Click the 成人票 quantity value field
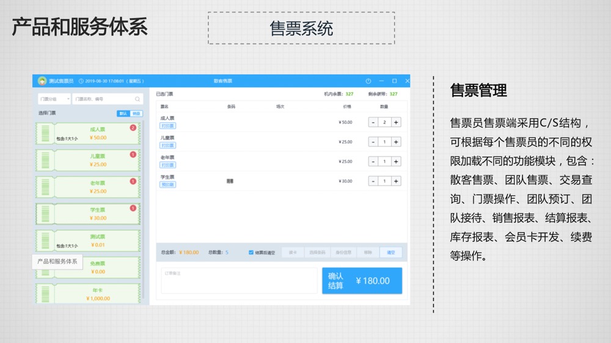The width and height of the screenshot is (611, 343). tap(384, 122)
